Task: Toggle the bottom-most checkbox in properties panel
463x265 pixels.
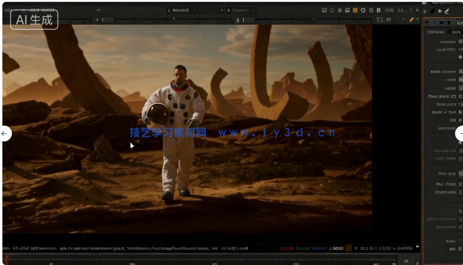Action: [x=460, y=249]
